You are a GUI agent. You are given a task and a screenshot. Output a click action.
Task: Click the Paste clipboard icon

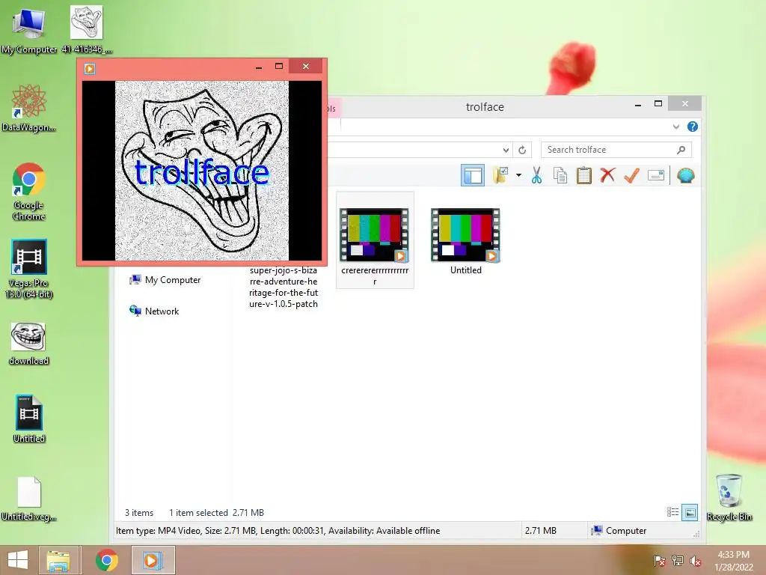click(x=583, y=175)
